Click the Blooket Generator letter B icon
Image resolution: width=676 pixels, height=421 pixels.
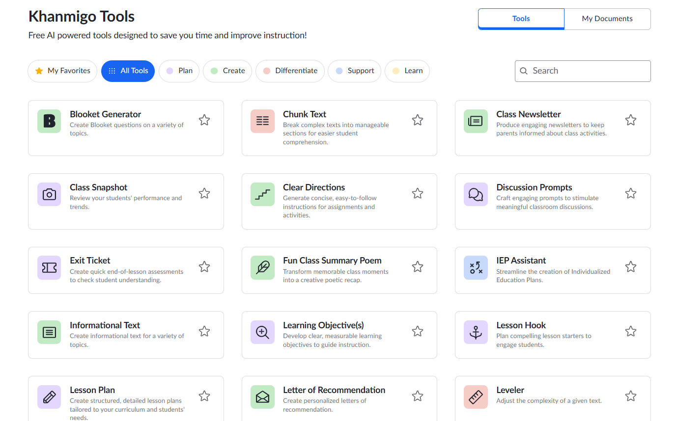tap(49, 121)
